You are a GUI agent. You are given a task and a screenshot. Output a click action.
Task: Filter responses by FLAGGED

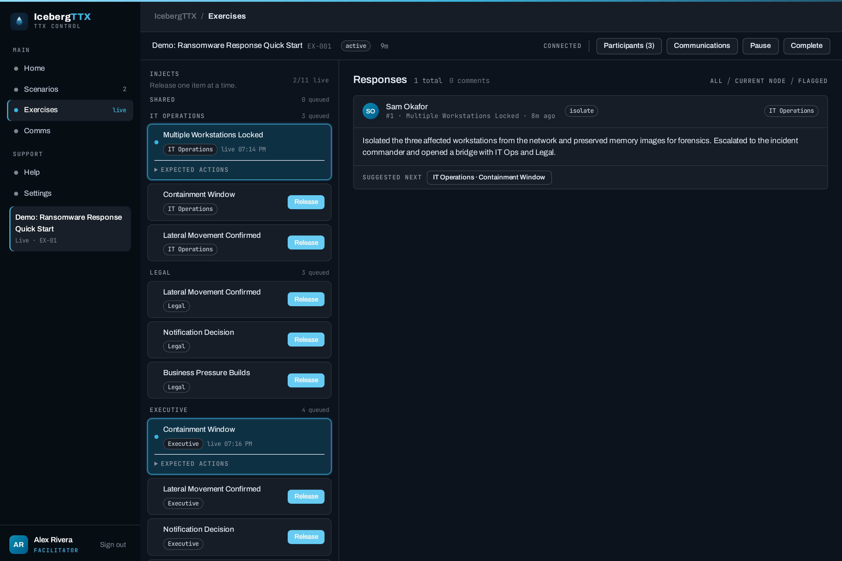[x=813, y=81]
